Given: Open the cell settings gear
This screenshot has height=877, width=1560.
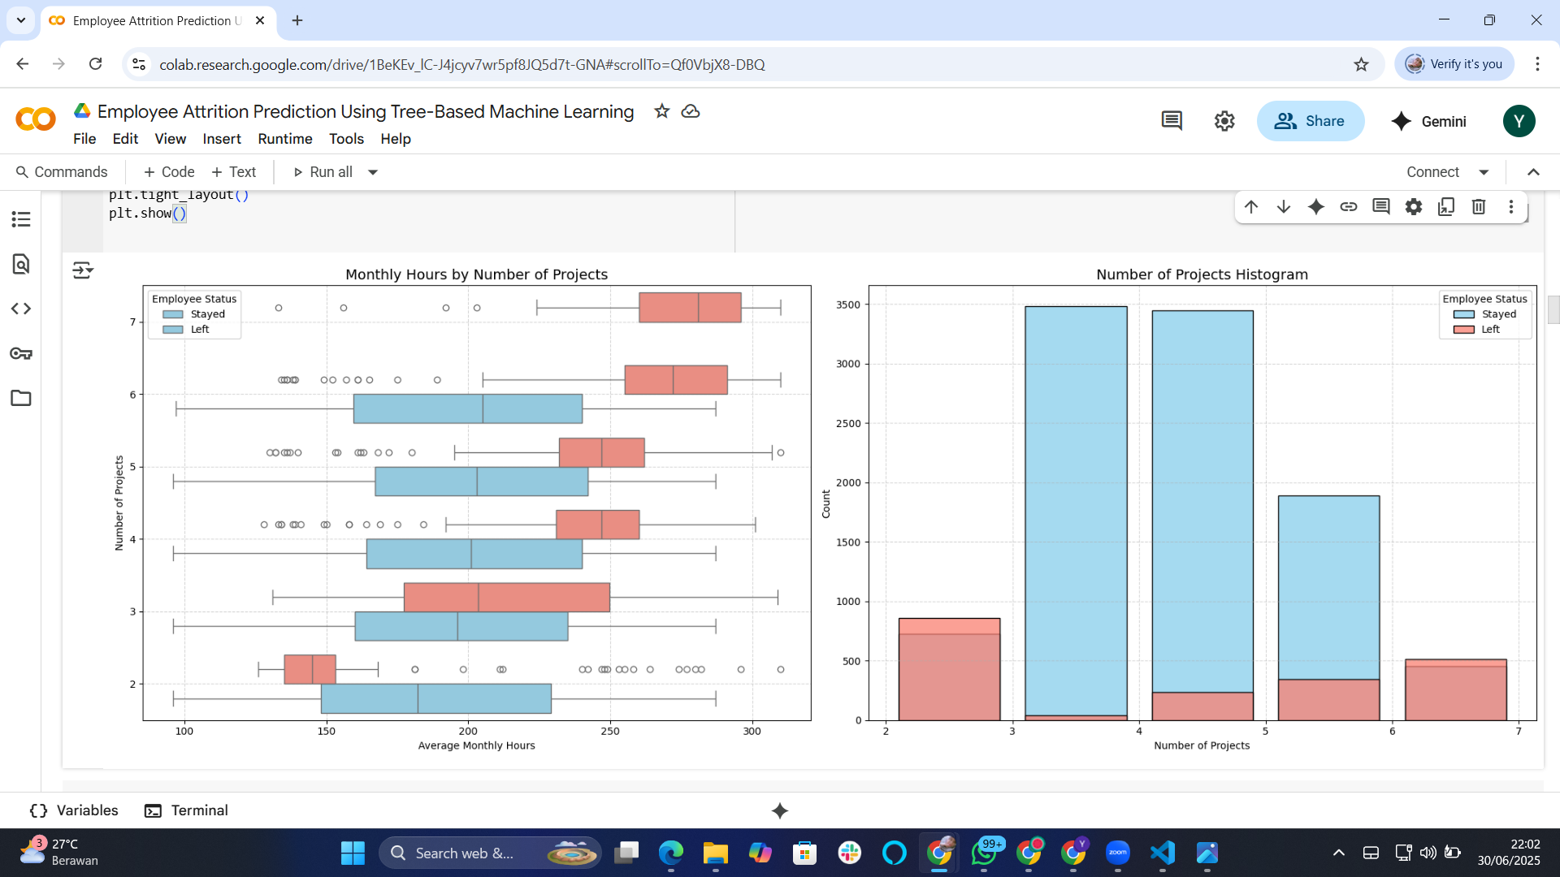Looking at the screenshot, I should (x=1413, y=207).
